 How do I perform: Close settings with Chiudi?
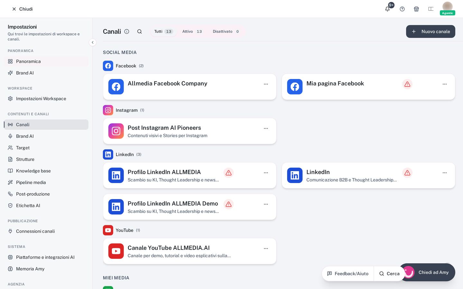coord(22,9)
